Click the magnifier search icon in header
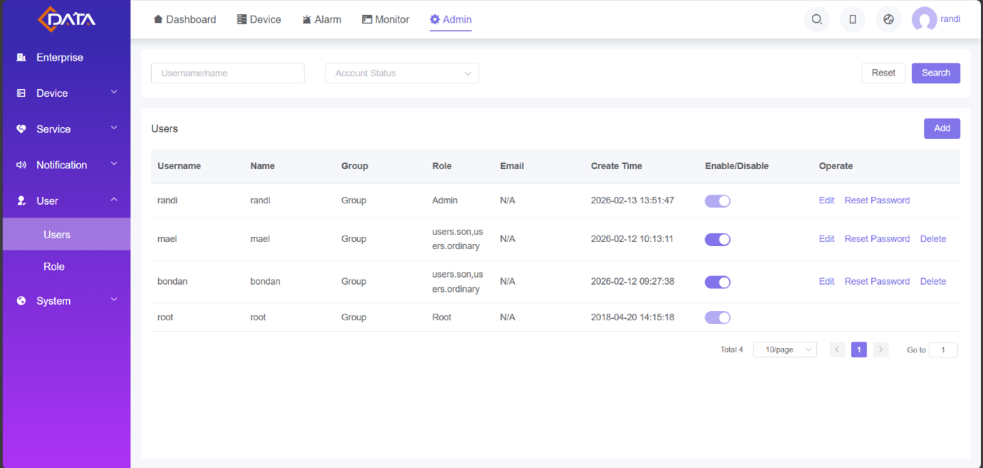Screen dimensions: 983x468 pyautogui.click(x=817, y=20)
